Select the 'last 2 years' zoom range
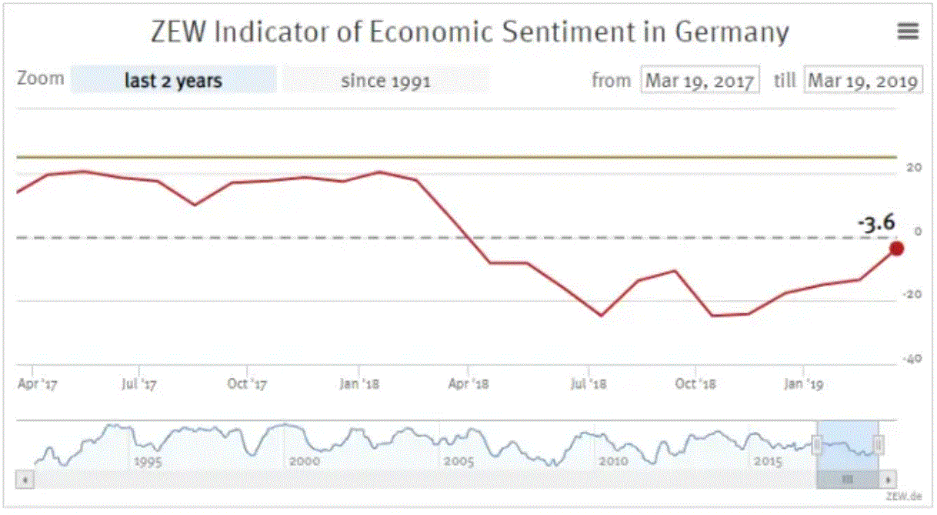 click(173, 80)
